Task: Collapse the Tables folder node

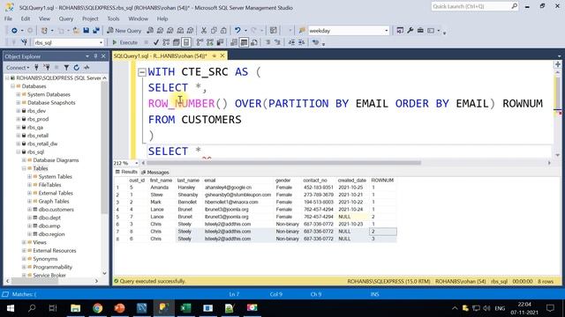Action: tap(24, 168)
